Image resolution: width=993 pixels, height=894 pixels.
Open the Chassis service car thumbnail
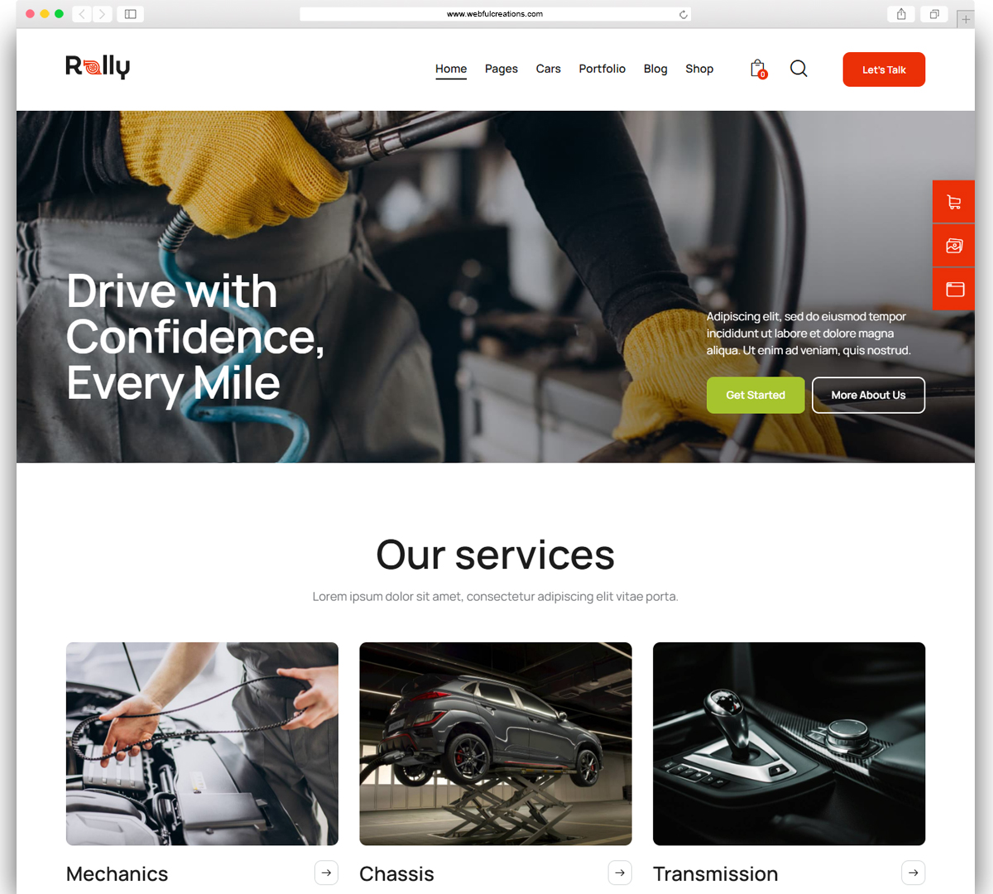tap(496, 743)
